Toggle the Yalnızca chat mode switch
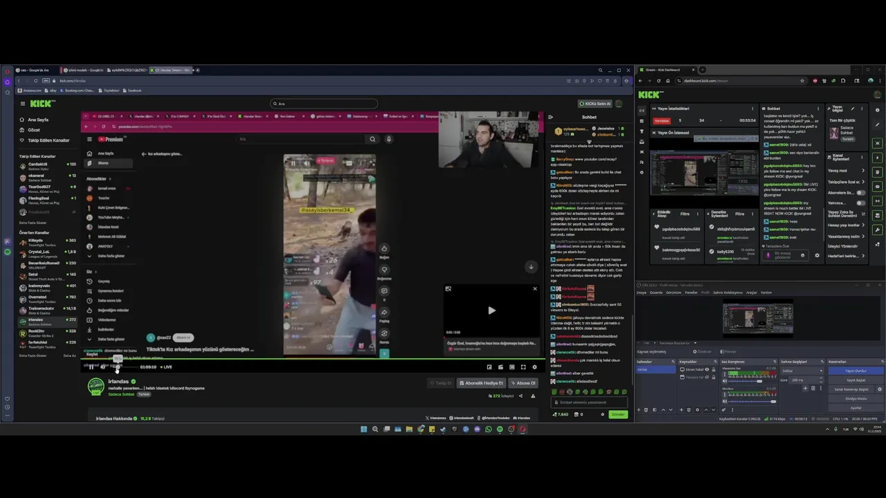886x498 pixels. click(x=861, y=203)
